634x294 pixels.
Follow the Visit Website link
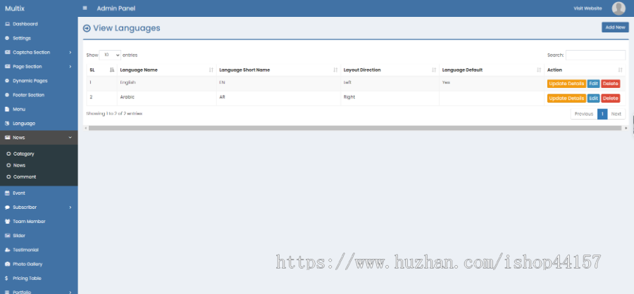pyautogui.click(x=588, y=8)
